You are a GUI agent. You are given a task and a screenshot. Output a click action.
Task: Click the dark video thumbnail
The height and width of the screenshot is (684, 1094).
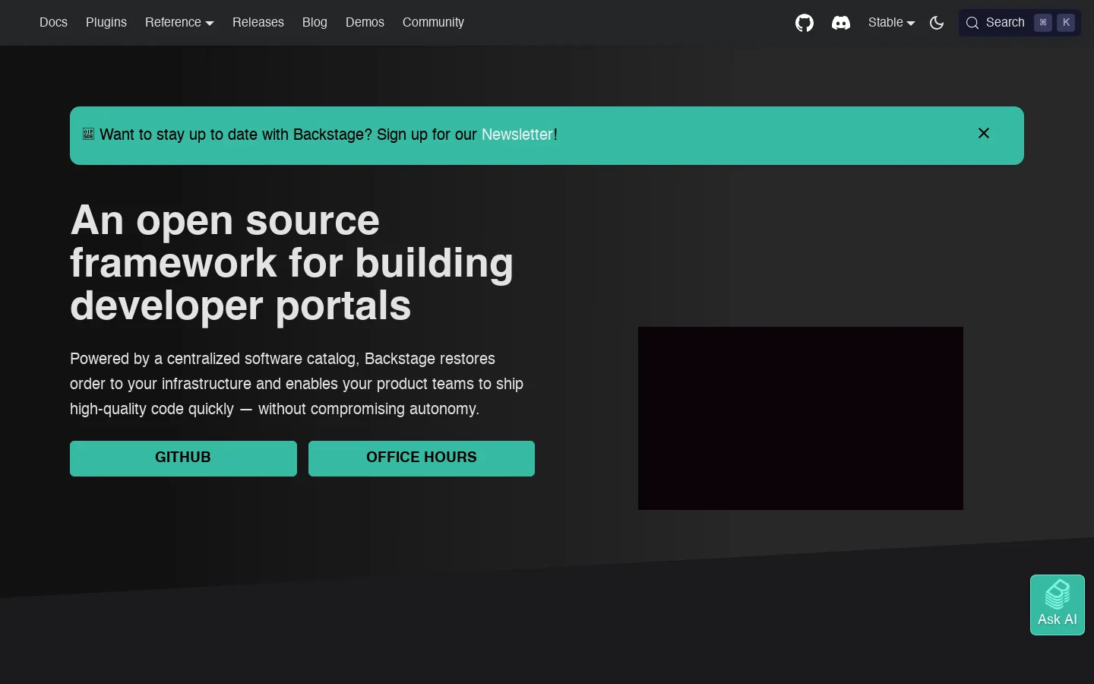point(801,418)
